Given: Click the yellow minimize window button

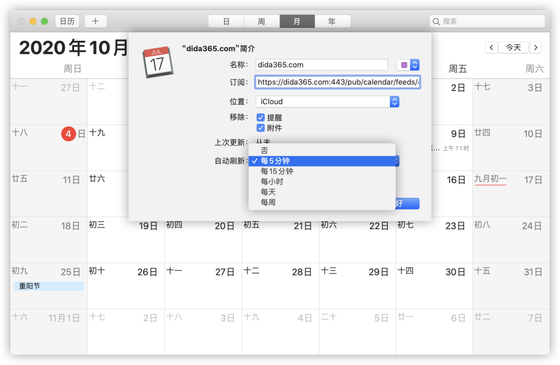Looking at the screenshot, I should (33, 21).
